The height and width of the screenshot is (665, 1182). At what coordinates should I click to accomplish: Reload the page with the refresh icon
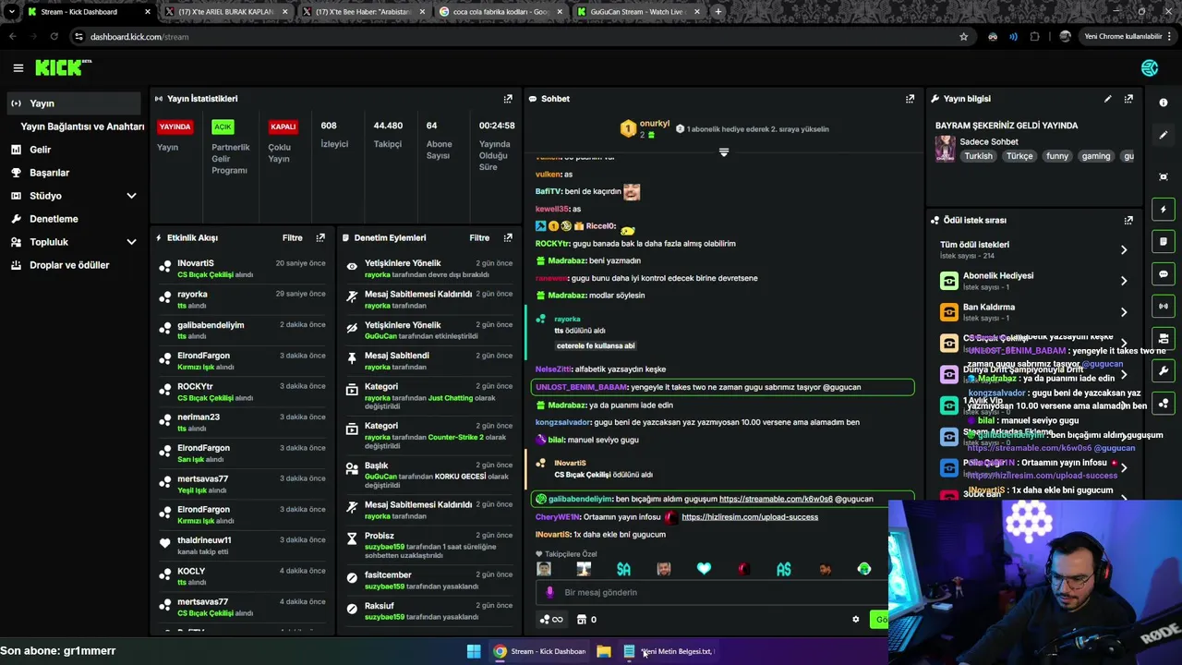pyautogui.click(x=54, y=37)
